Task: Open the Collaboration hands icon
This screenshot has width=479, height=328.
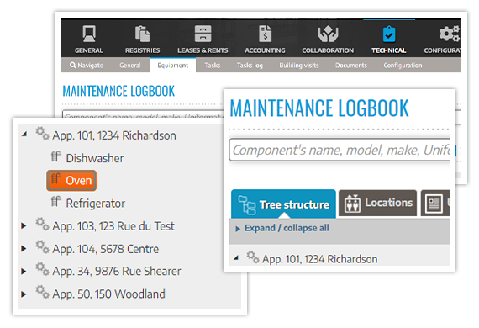Action: click(328, 34)
